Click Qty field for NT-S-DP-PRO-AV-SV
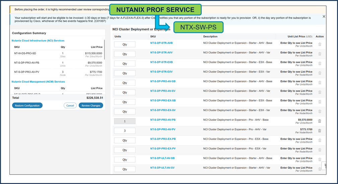Screen dimensions: 338x184 (125, 92)
